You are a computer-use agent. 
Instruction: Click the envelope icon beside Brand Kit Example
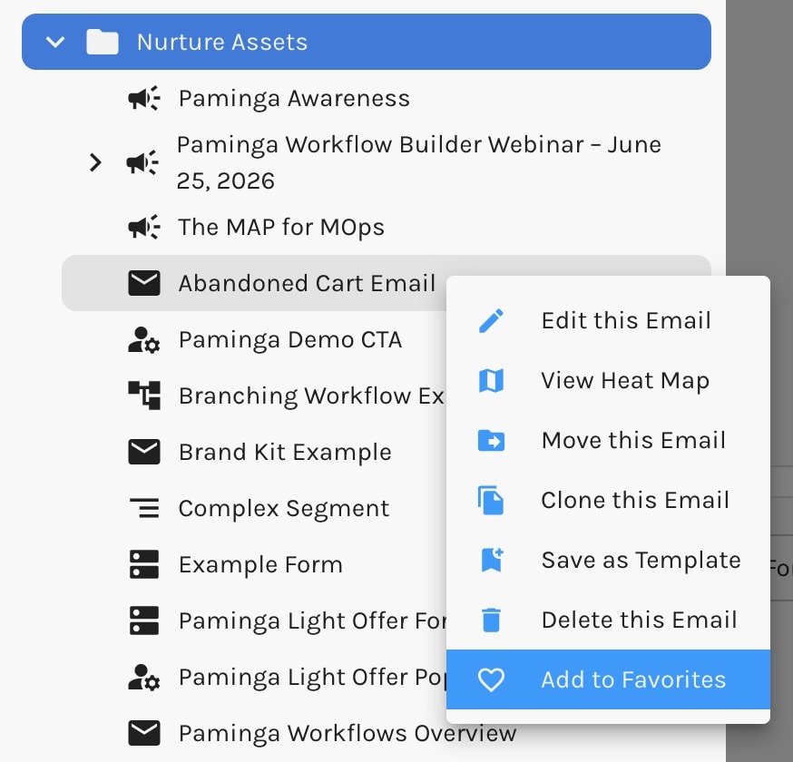(144, 452)
